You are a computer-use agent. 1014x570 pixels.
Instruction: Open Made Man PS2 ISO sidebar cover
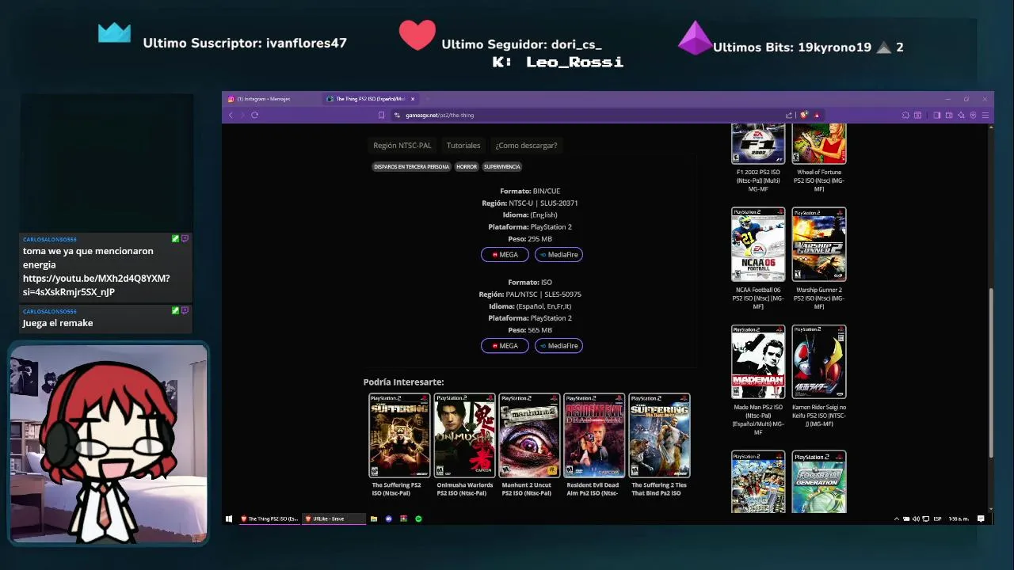tap(758, 362)
